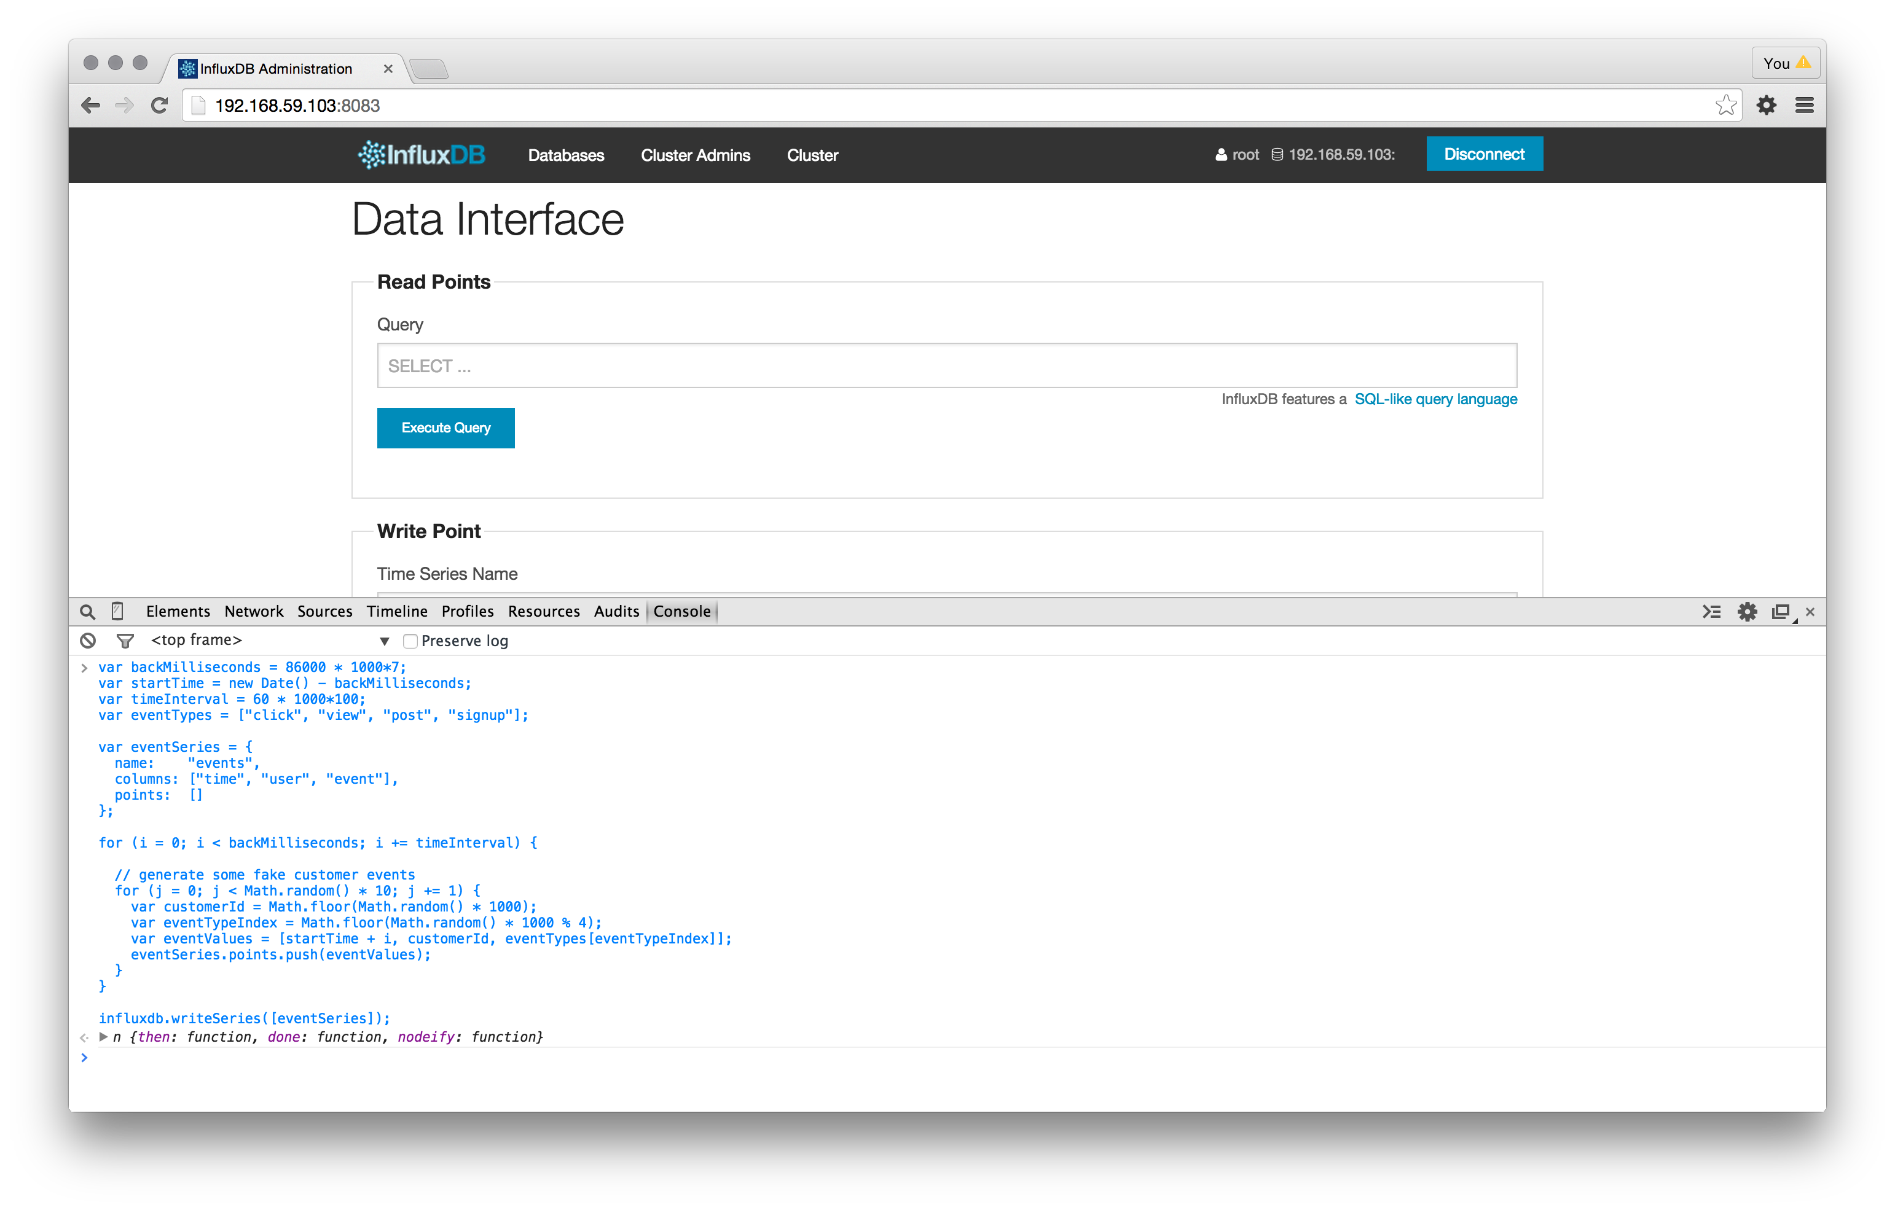1895x1210 pixels.
Task: Reload the page with the refresh icon
Action: [160, 104]
